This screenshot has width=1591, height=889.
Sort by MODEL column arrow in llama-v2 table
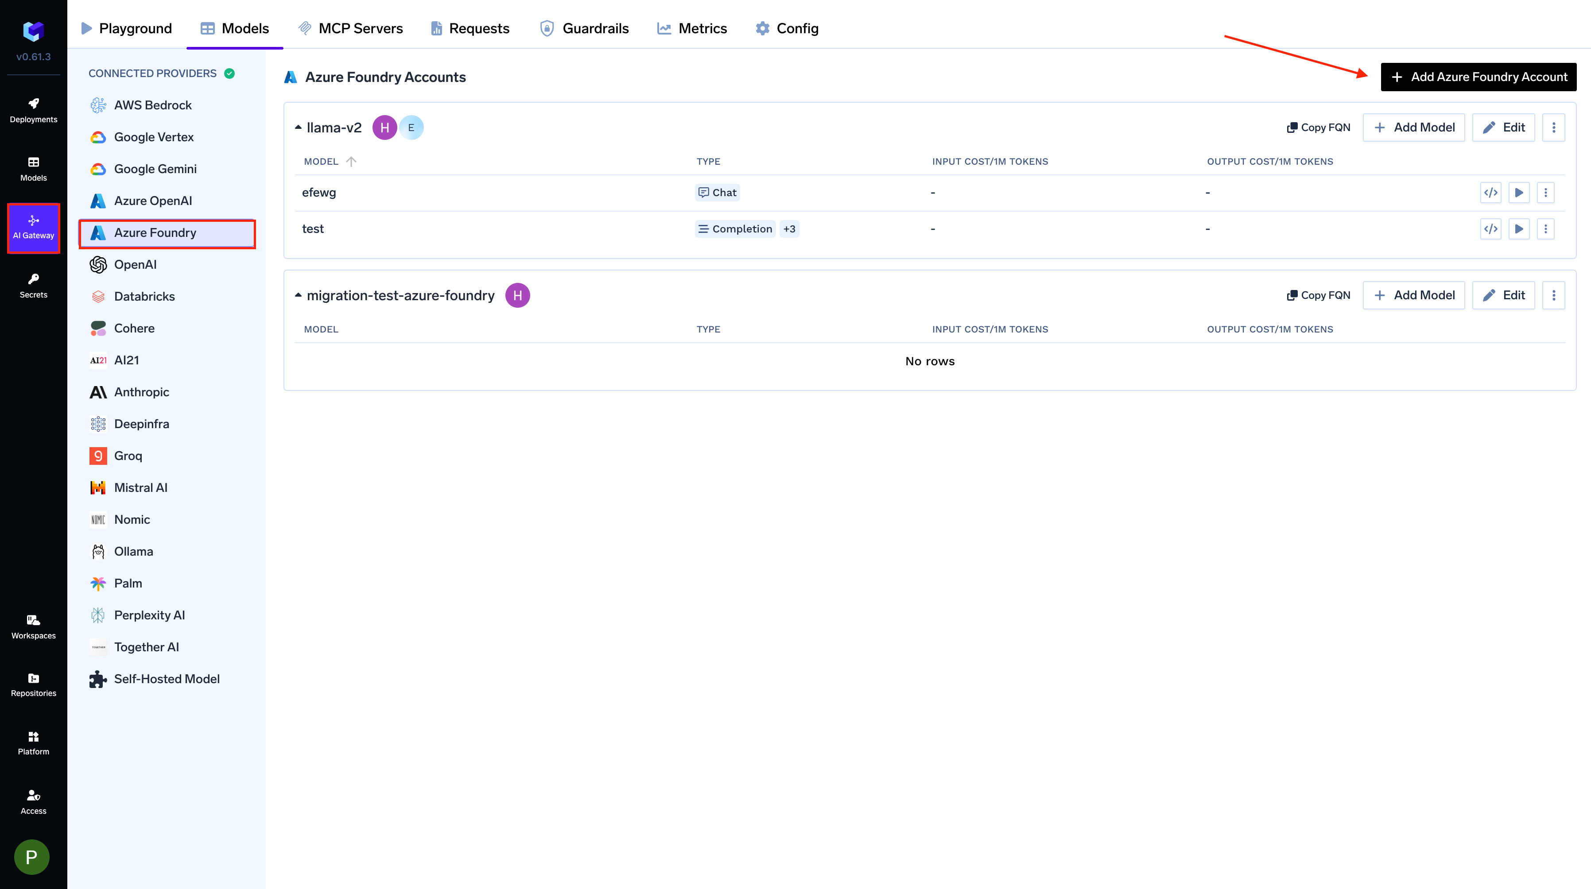(x=351, y=162)
